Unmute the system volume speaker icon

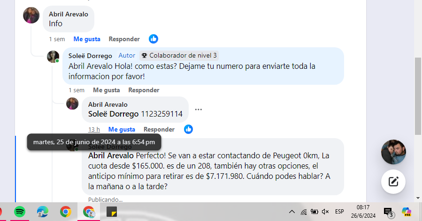[x=325, y=212]
